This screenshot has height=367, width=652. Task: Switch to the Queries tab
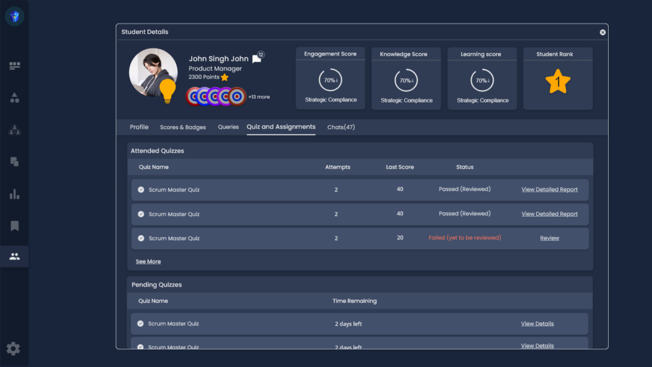(x=229, y=127)
